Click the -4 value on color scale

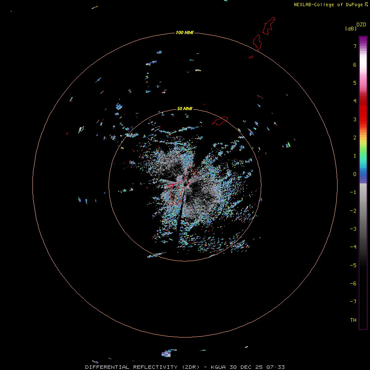pyautogui.click(x=353, y=247)
